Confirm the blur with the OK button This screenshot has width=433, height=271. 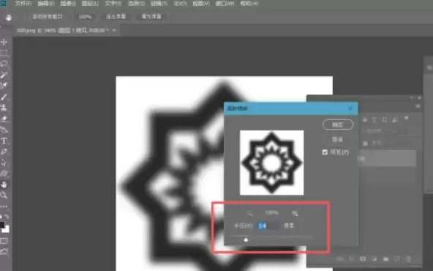click(x=338, y=125)
